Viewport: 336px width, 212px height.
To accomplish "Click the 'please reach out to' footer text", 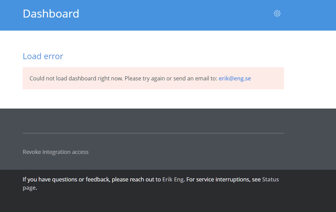I will (x=136, y=180).
